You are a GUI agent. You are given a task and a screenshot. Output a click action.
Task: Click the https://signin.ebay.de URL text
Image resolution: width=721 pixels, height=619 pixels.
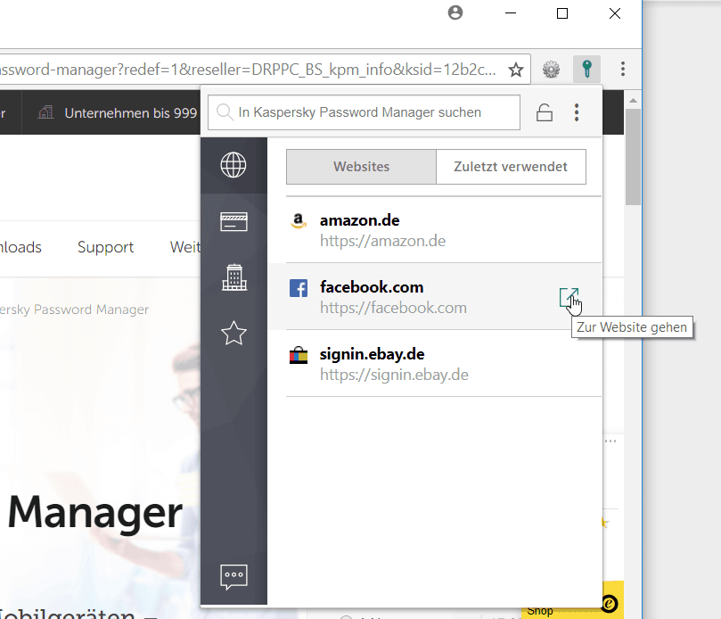pos(394,375)
